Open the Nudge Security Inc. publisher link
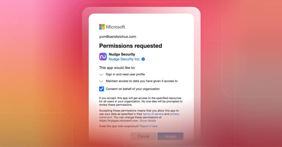 [x=124, y=59]
